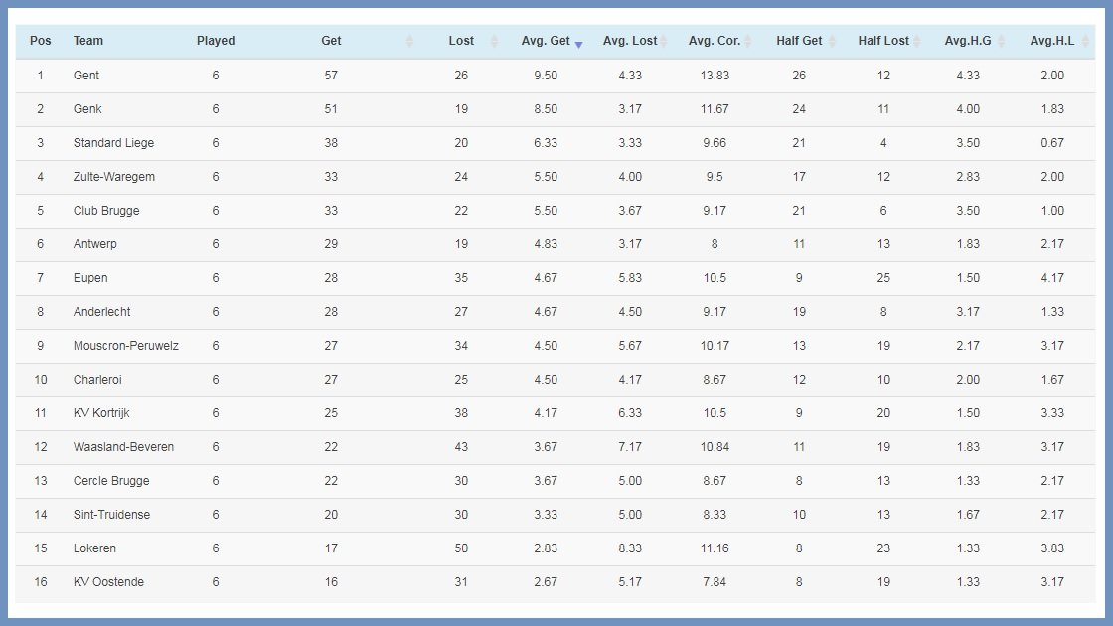Click sort arrows beside Avg. Lost
This screenshot has width=1113, height=626.
(664, 41)
